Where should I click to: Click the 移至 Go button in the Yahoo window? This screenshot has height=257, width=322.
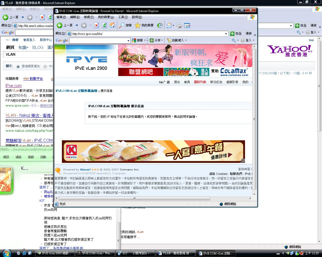[x=301, y=26]
